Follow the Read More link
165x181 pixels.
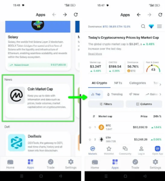(95, 54)
